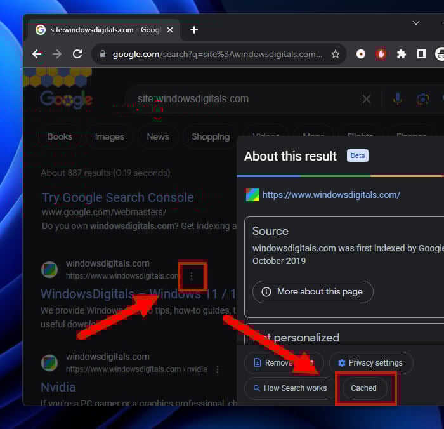Click the red hand blocker extension icon
The image size is (444, 429).
click(381, 54)
